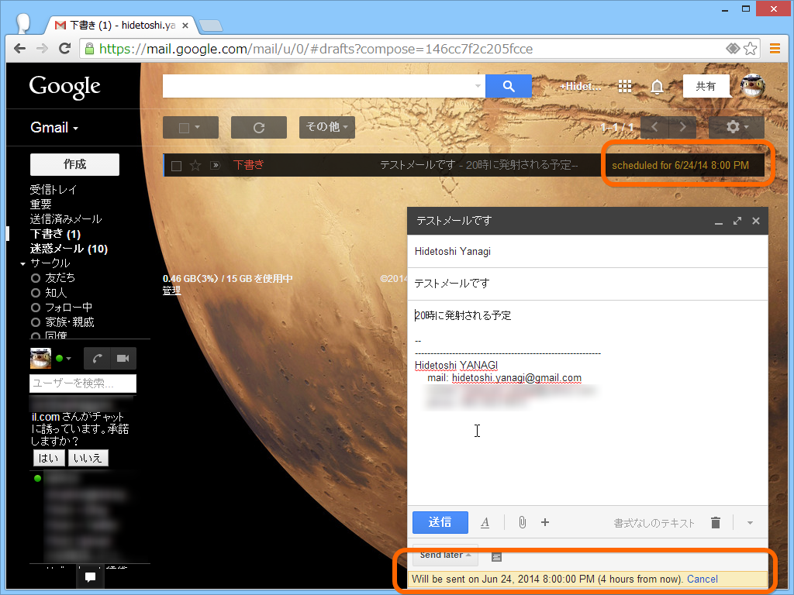Open the draft テストメールです message row
Viewport: 794px width, 595px height.
tap(464, 165)
